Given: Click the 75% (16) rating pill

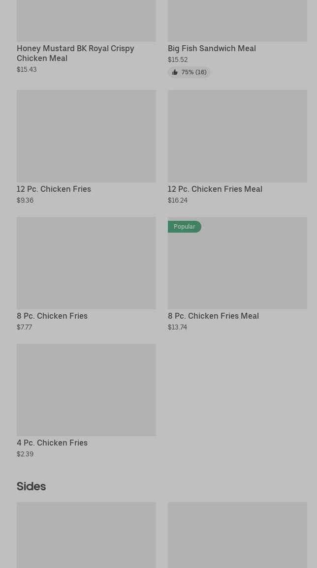Looking at the screenshot, I should 189,72.
